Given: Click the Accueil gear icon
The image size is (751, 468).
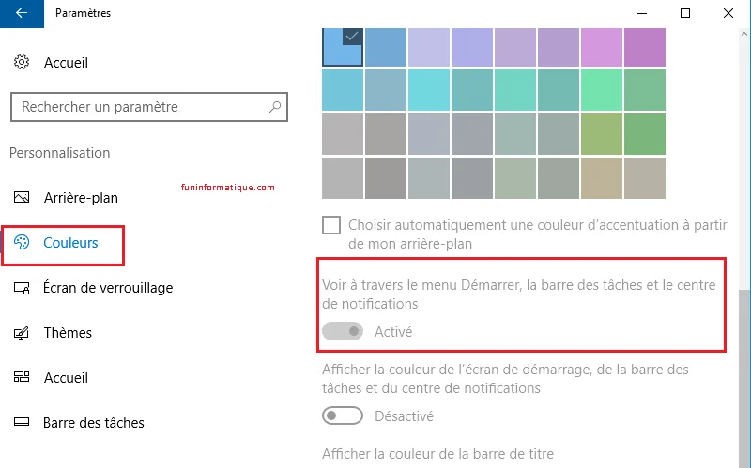Looking at the screenshot, I should point(23,63).
